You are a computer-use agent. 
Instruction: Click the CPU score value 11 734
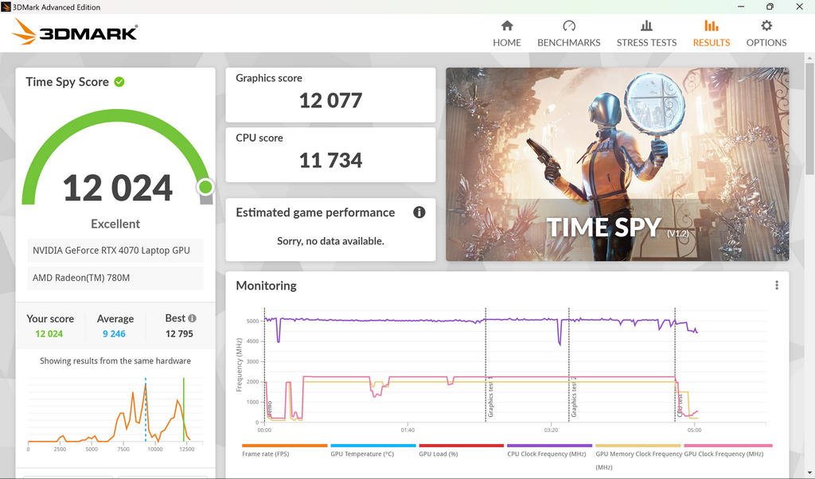[x=330, y=160]
